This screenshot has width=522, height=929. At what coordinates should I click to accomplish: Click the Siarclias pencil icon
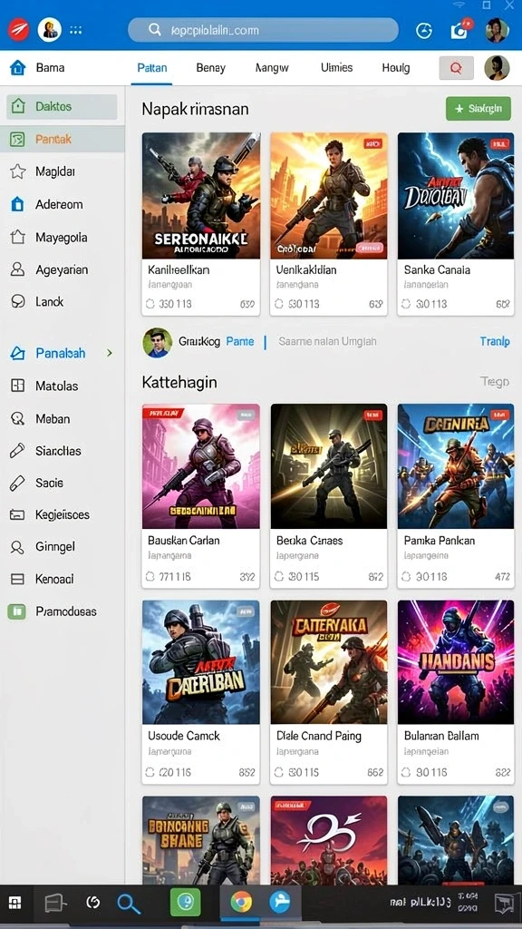[17, 451]
